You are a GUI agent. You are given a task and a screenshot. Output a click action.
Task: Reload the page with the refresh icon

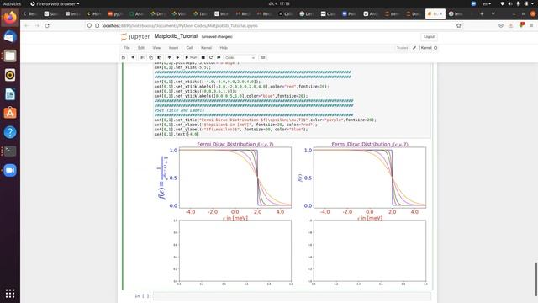tap(47, 26)
